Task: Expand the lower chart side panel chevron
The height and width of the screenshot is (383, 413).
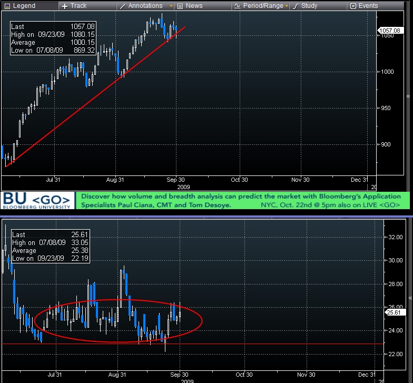Action: click(x=408, y=298)
